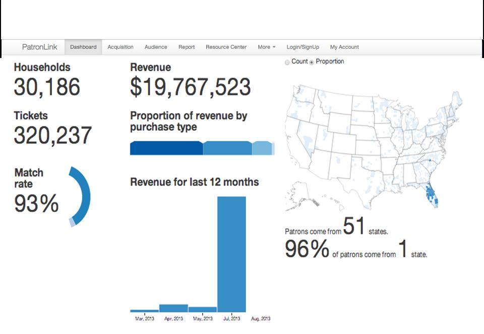
Task: Open the Resource Center link
Action: pos(226,47)
